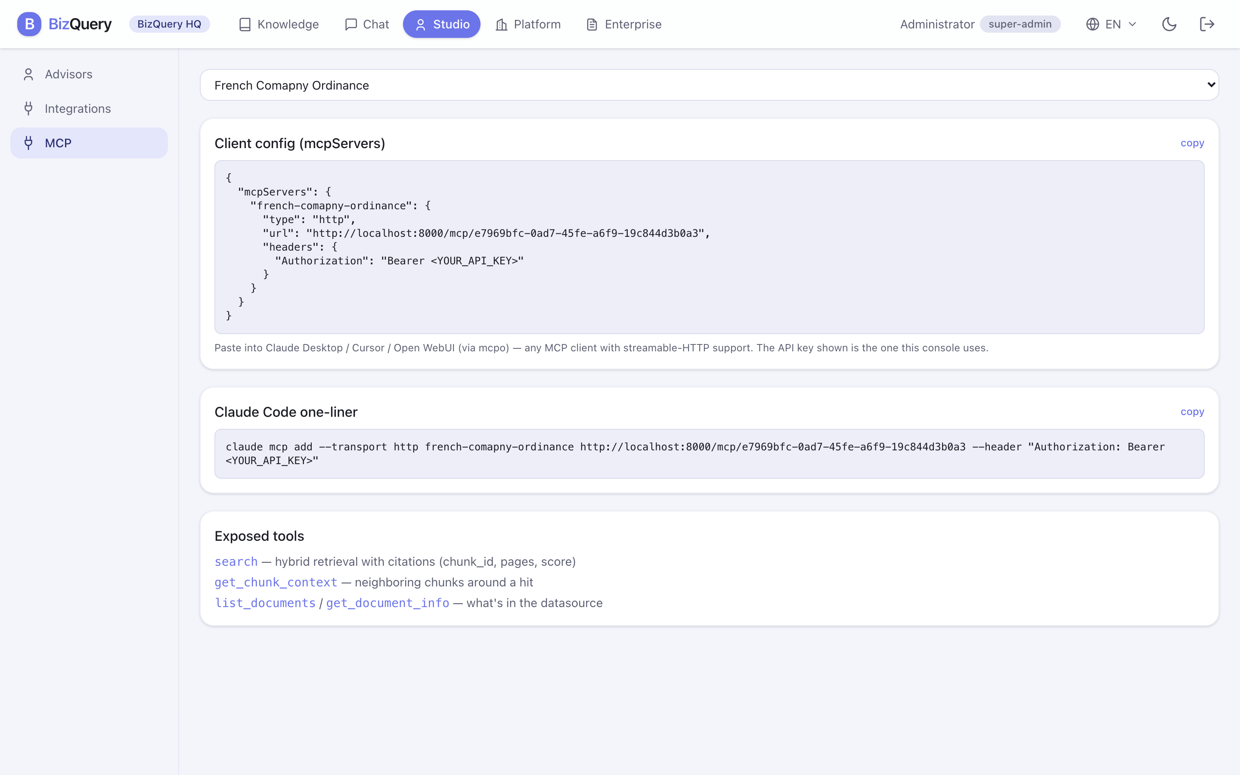Open Advisors in the sidebar

pos(89,74)
